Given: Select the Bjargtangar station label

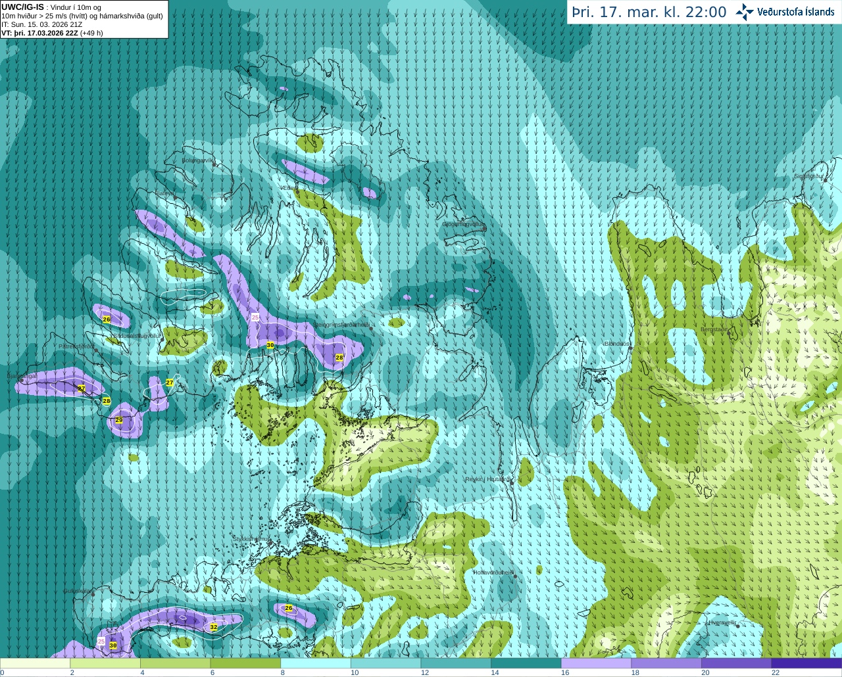Looking at the screenshot, I should pos(22,376).
